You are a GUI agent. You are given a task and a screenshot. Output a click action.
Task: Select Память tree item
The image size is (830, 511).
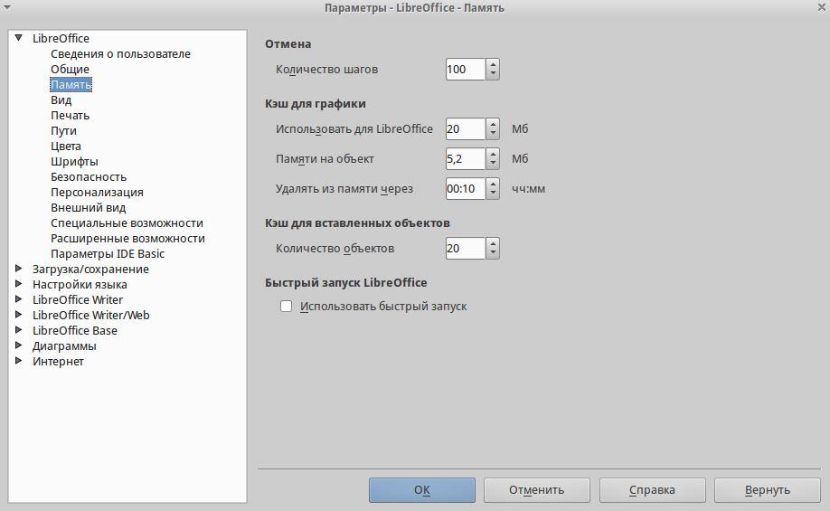tap(71, 85)
